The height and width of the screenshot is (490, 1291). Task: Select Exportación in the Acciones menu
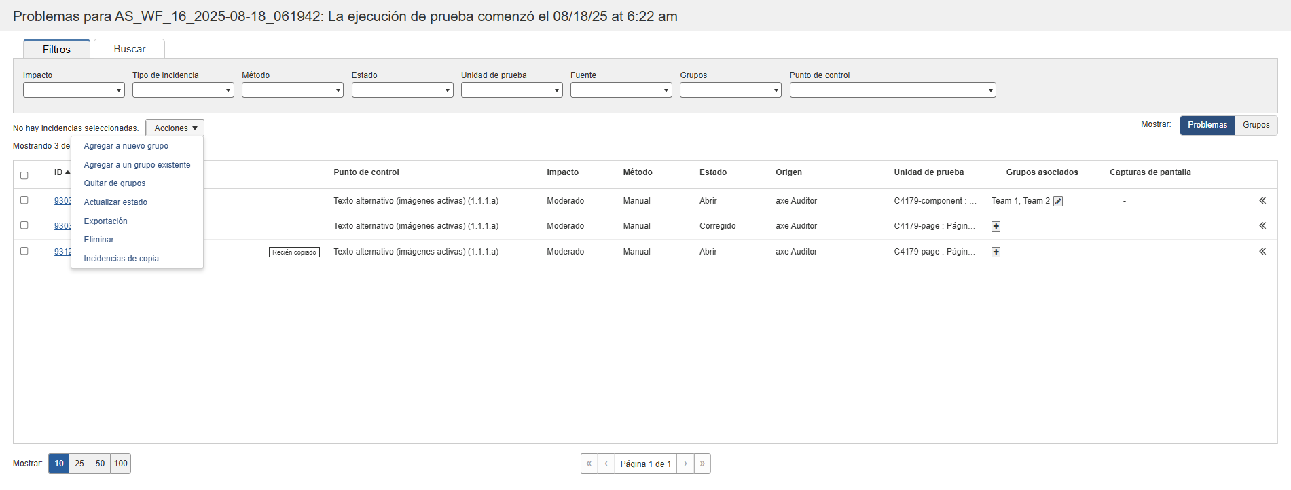[x=105, y=221]
